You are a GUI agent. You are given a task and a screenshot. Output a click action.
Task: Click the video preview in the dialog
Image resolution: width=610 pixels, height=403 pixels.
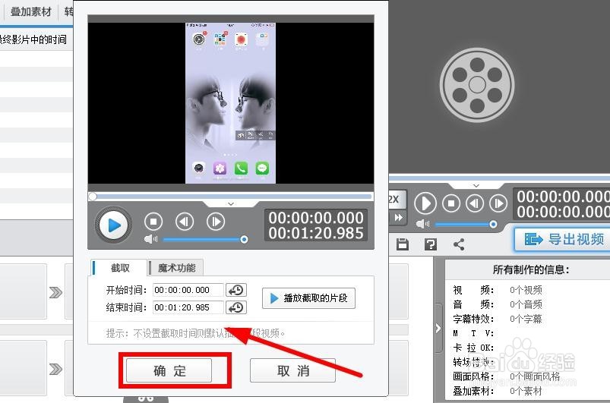tap(231, 103)
